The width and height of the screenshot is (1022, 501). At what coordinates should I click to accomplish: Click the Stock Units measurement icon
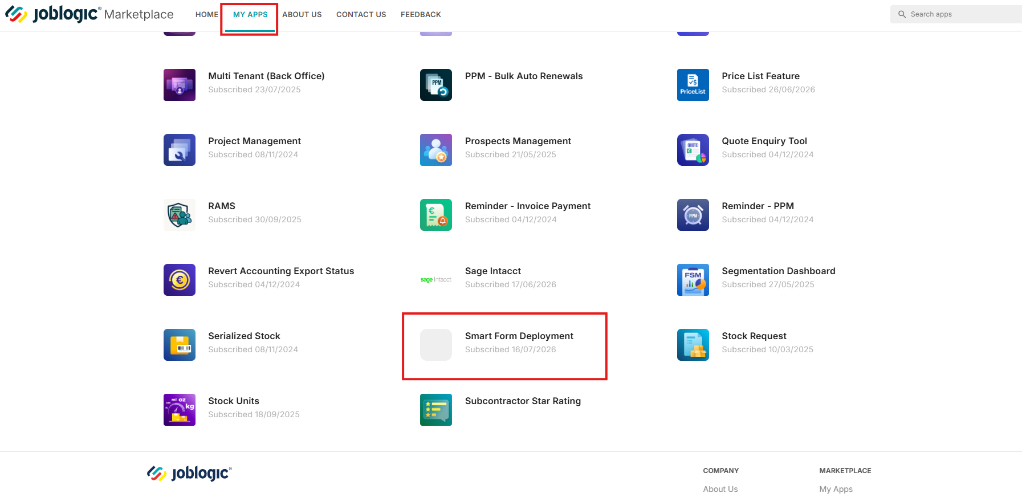pos(180,410)
